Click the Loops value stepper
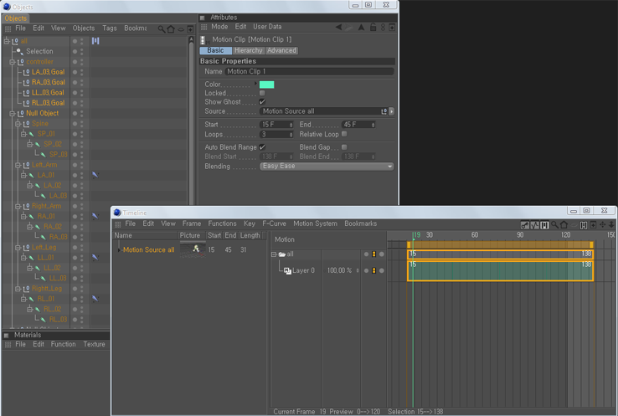 pos(291,134)
